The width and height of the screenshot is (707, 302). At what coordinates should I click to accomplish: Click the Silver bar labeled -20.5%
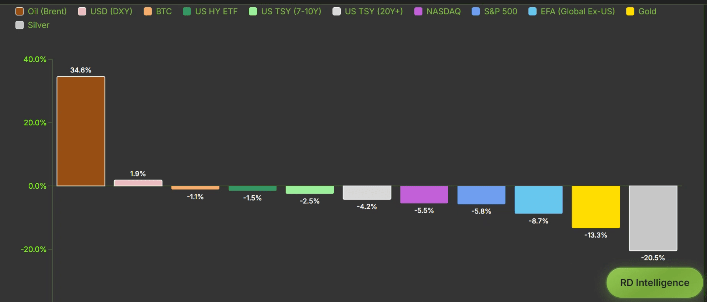653,218
